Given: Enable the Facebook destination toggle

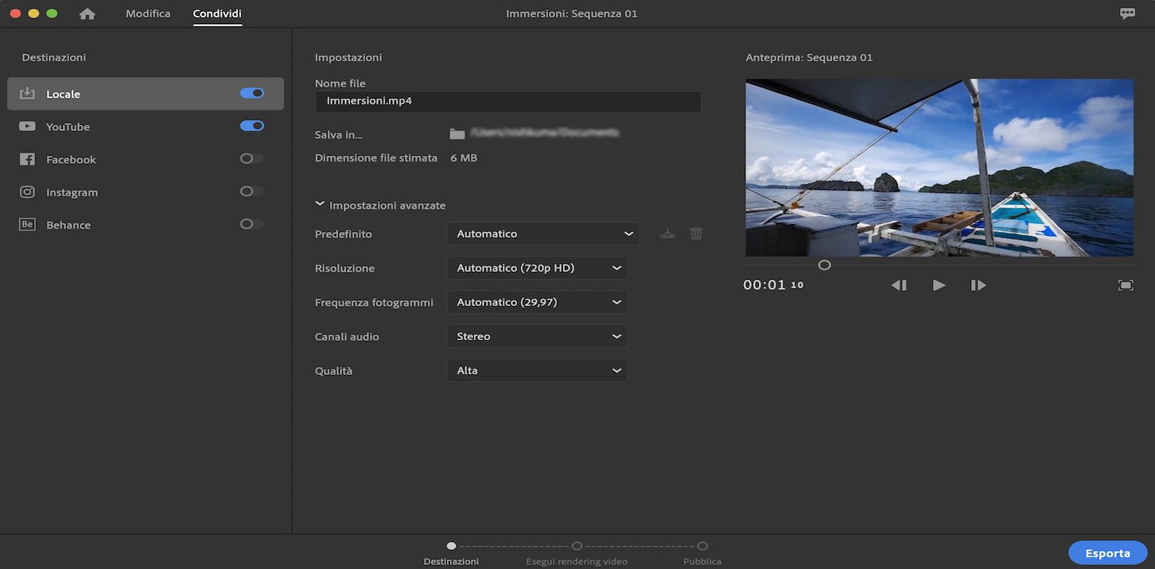Looking at the screenshot, I should click(252, 158).
